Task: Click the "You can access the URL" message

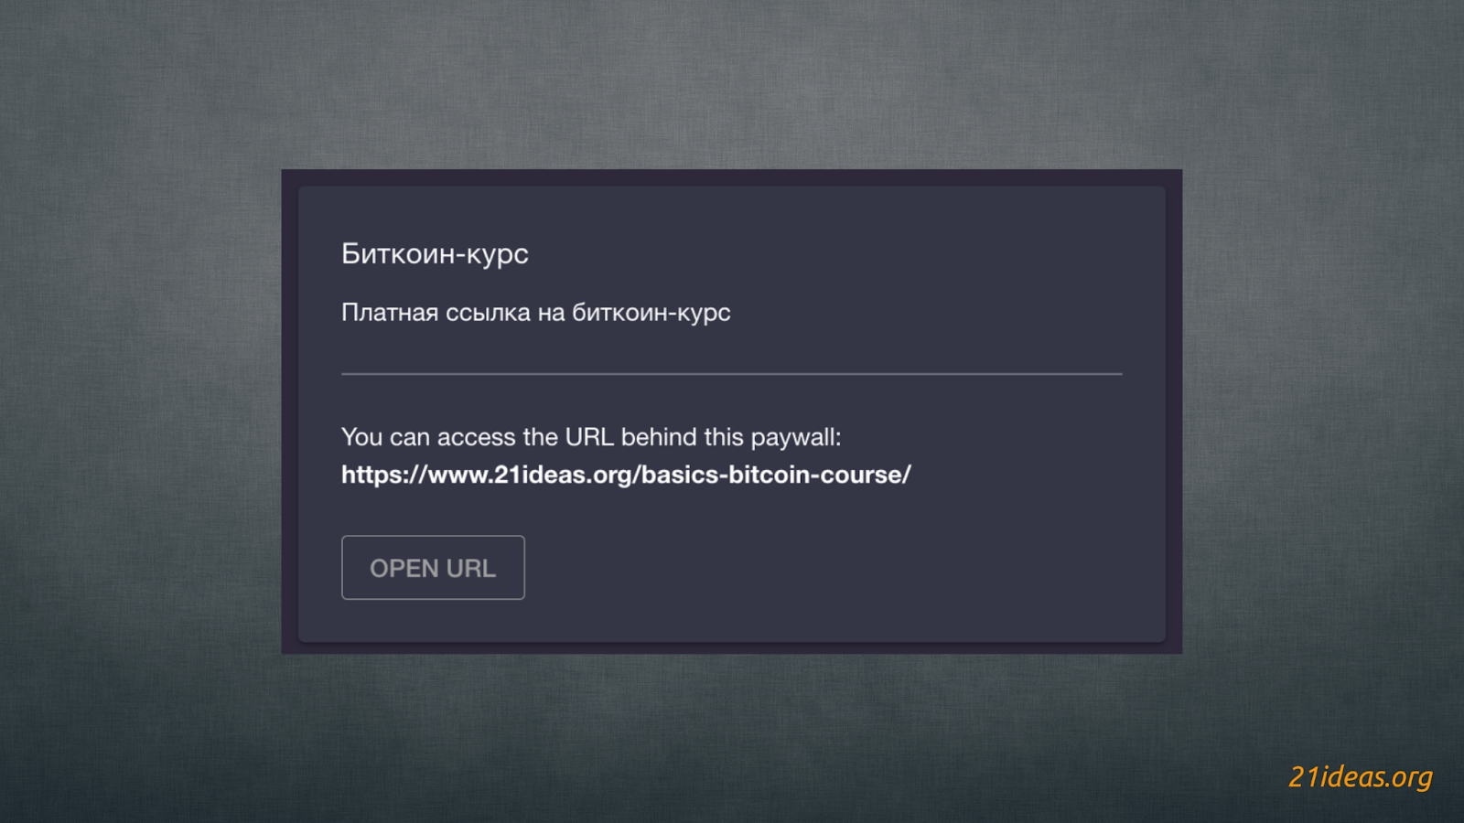Action: [590, 437]
